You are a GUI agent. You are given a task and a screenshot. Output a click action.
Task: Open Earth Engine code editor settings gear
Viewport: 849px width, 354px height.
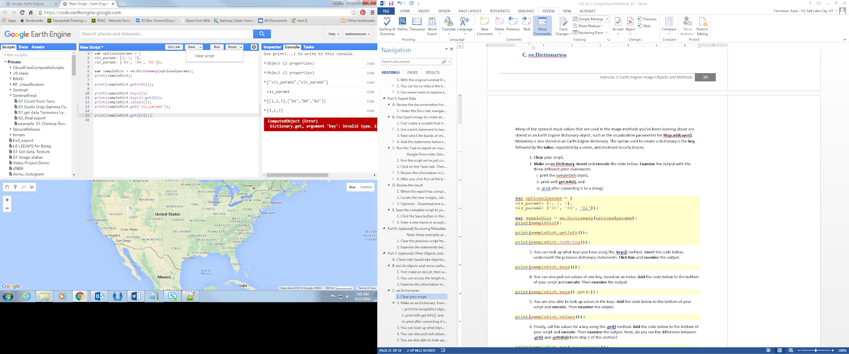(x=254, y=47)
